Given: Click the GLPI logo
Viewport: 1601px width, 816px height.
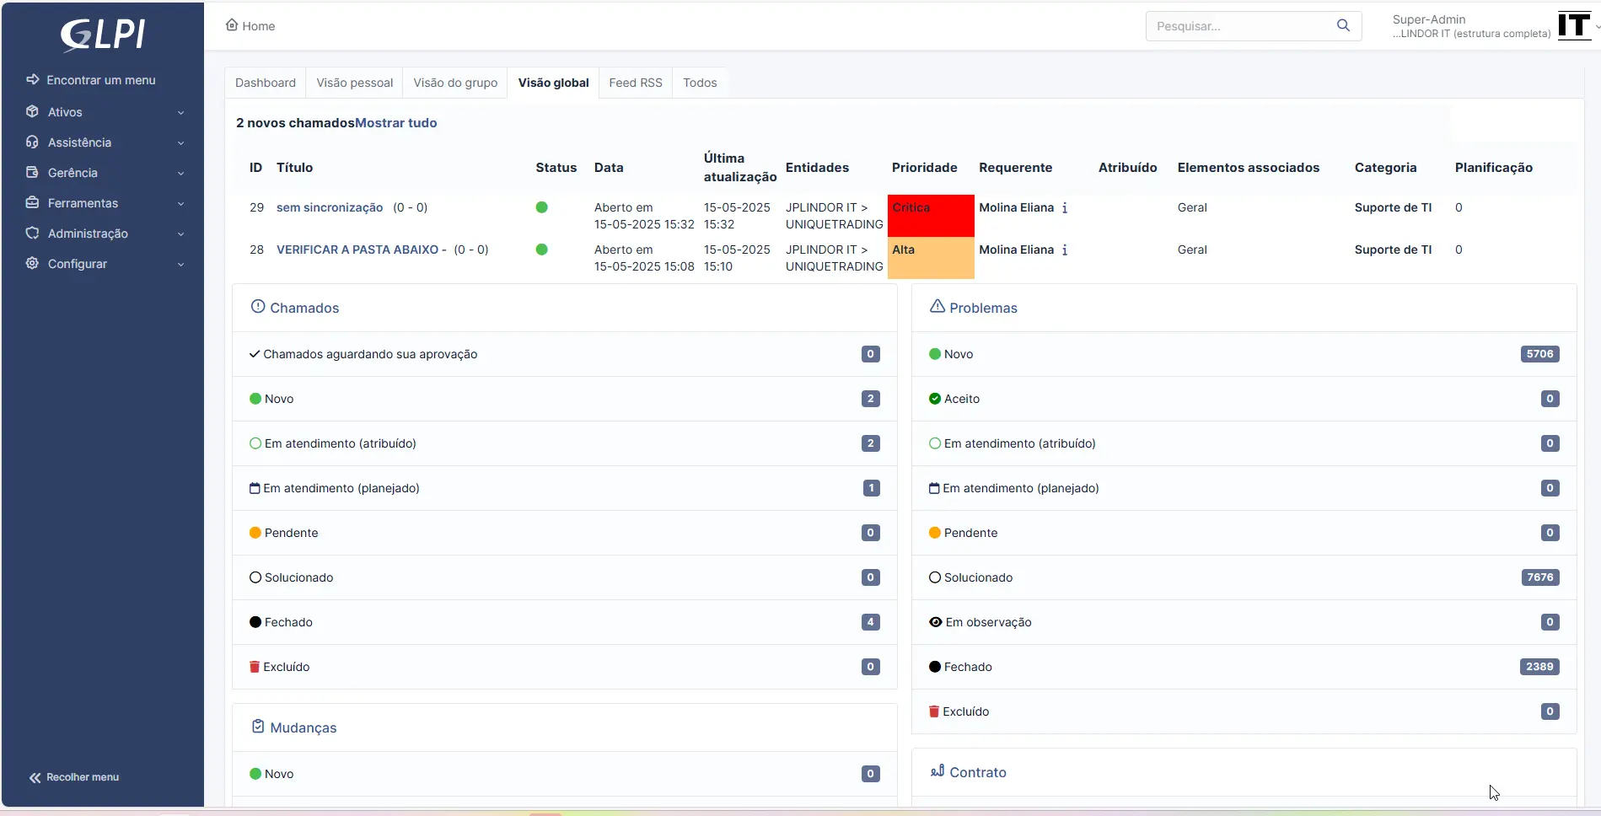Looking at the screenshot, I should click(103, 35).
